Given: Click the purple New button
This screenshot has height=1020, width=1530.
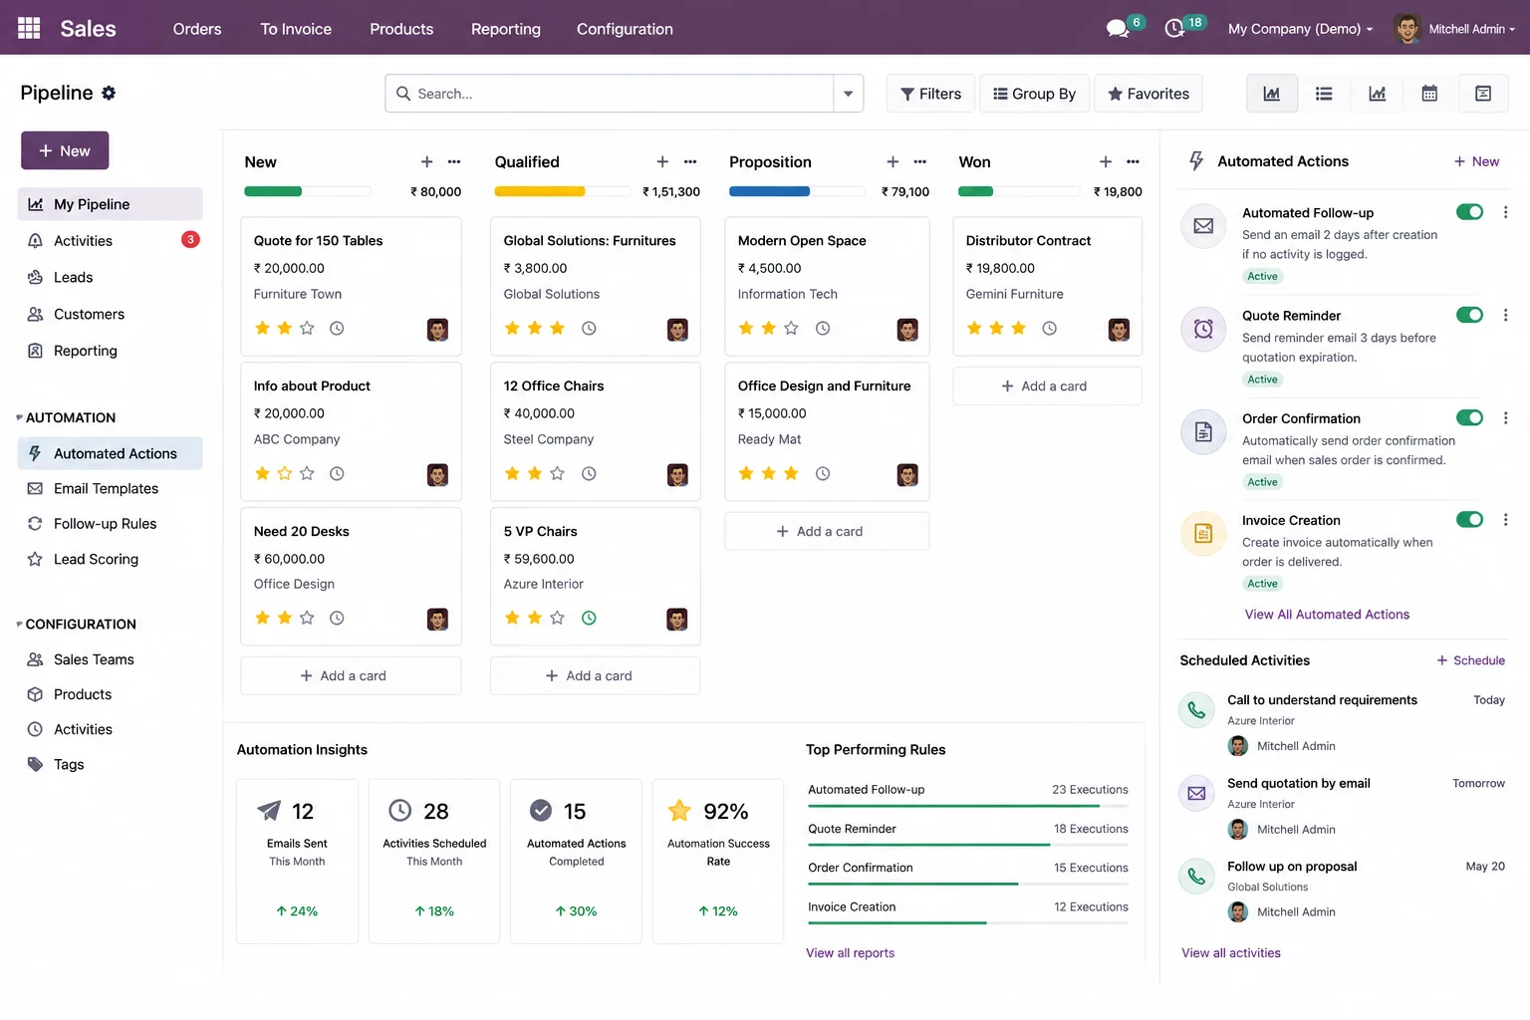Looking at the screenshot, I should [65, 150].
